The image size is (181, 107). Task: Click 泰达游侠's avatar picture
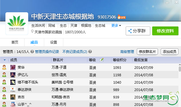[13, 90]
